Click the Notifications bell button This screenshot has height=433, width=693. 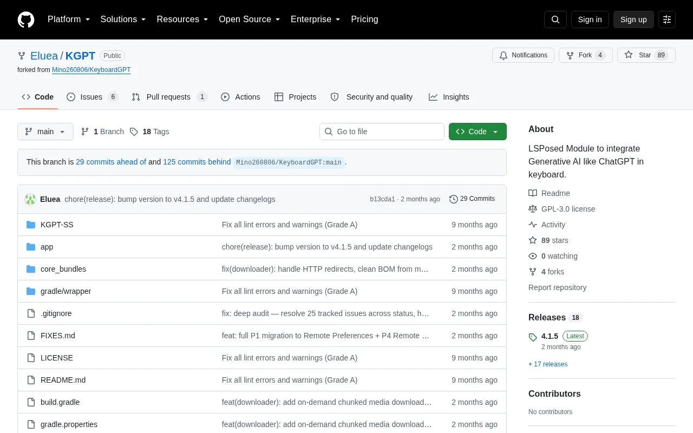[x=523, y=55]
